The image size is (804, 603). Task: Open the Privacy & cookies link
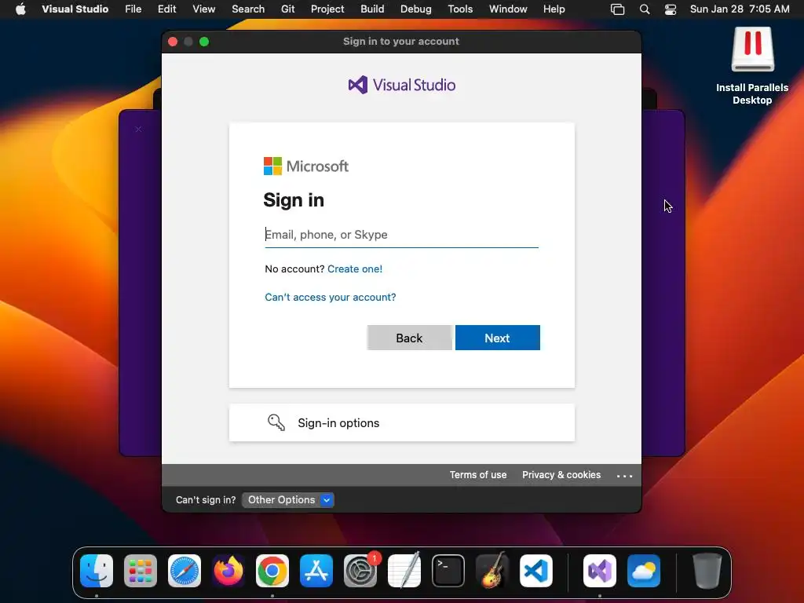click(561, 475)
